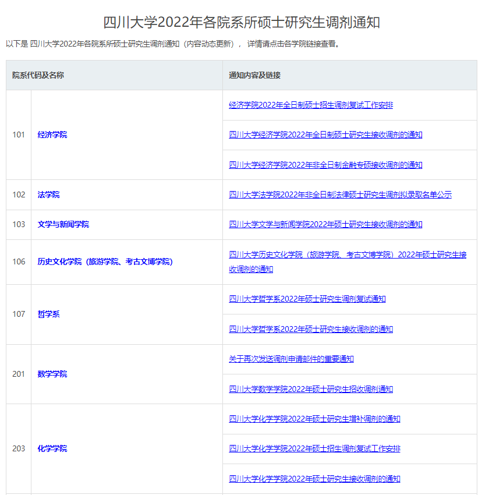Select 哲学系 in the department column
Screen dimensions: 482x495
coord(48,314)
